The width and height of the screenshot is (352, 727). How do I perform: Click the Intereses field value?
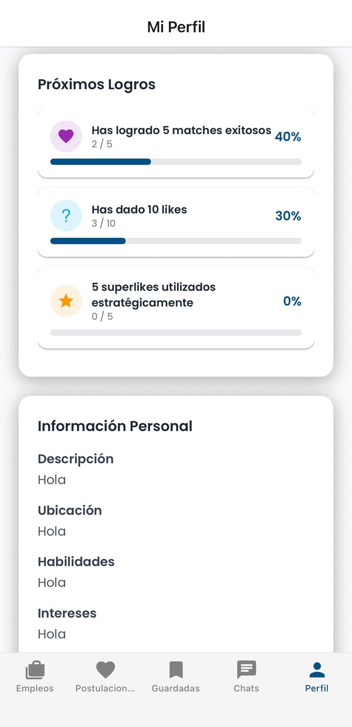click(x=52, y=634)
